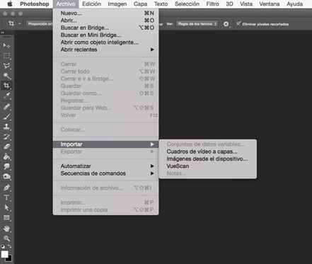Open the 3D menu
Viewport: 312px width, 264px height.
[x=229, y=4]
